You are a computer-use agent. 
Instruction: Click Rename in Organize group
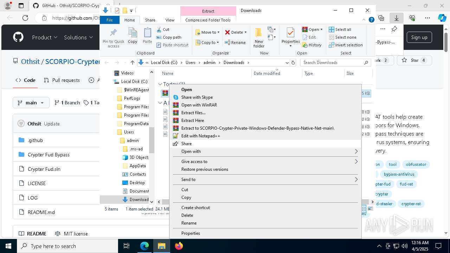[235, 43]
